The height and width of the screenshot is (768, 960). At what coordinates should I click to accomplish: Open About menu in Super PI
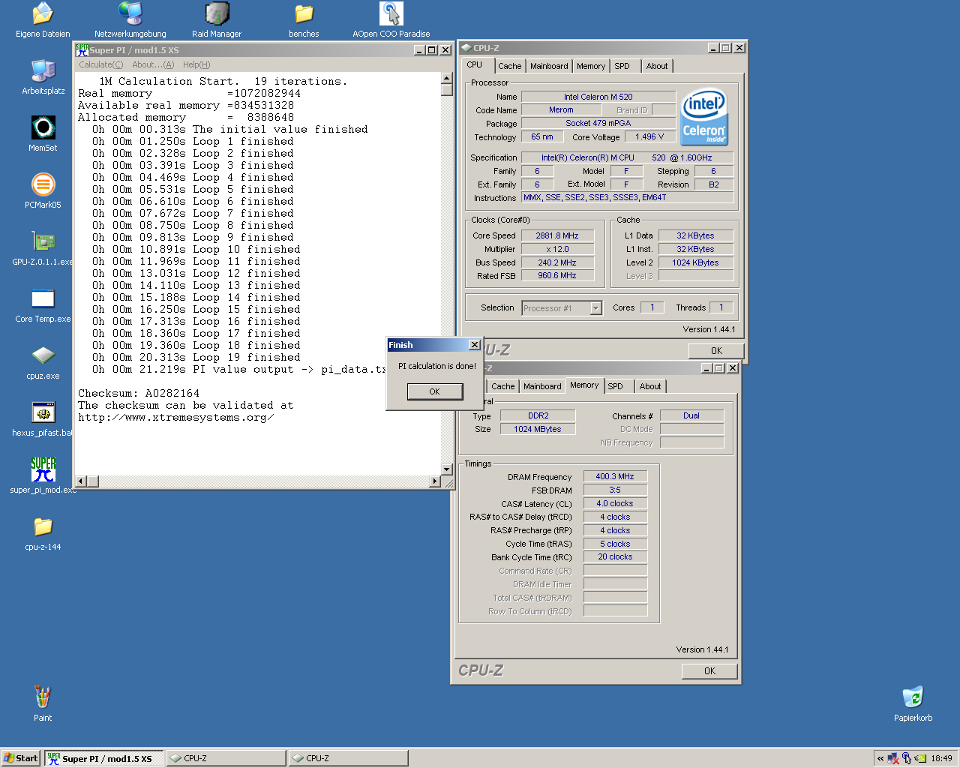tap(152, 64)
